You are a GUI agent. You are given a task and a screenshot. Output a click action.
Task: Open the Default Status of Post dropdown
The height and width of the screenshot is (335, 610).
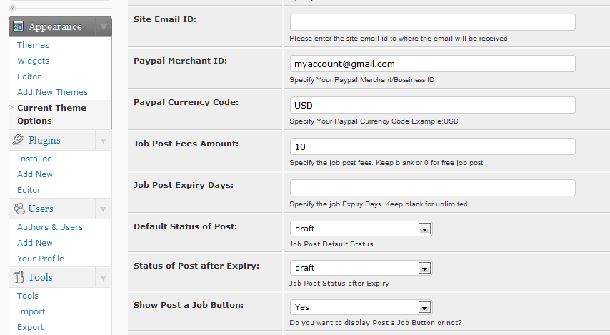tap(361, 229)
